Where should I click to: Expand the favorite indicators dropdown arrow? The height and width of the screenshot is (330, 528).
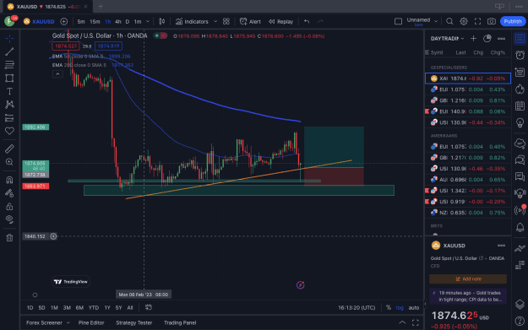tap(215, 22)
